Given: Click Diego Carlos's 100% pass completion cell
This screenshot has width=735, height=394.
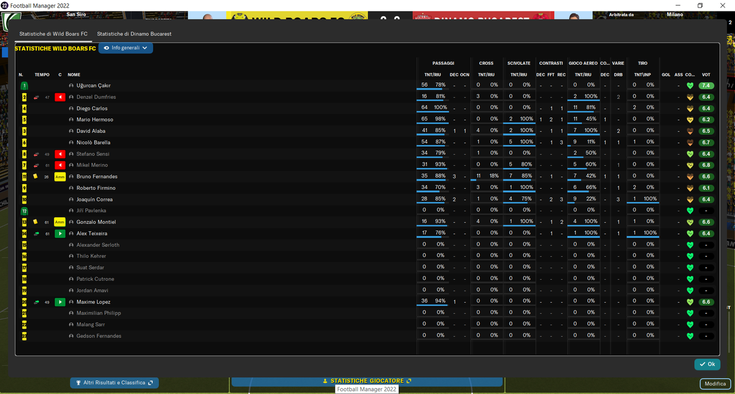Looking at the screenshot, I should click(440, 108).
